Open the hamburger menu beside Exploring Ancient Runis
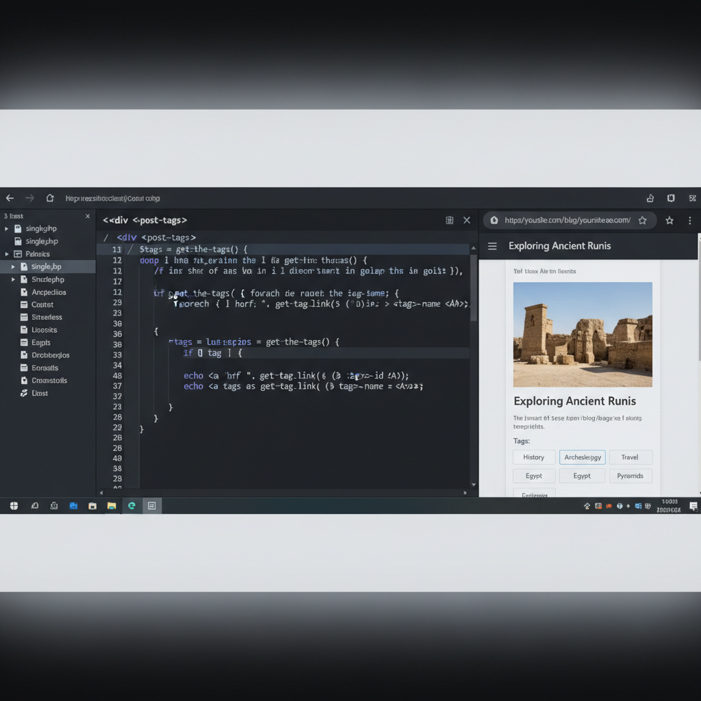The width and height of the screenshot is (701, 701). (492, 246)
